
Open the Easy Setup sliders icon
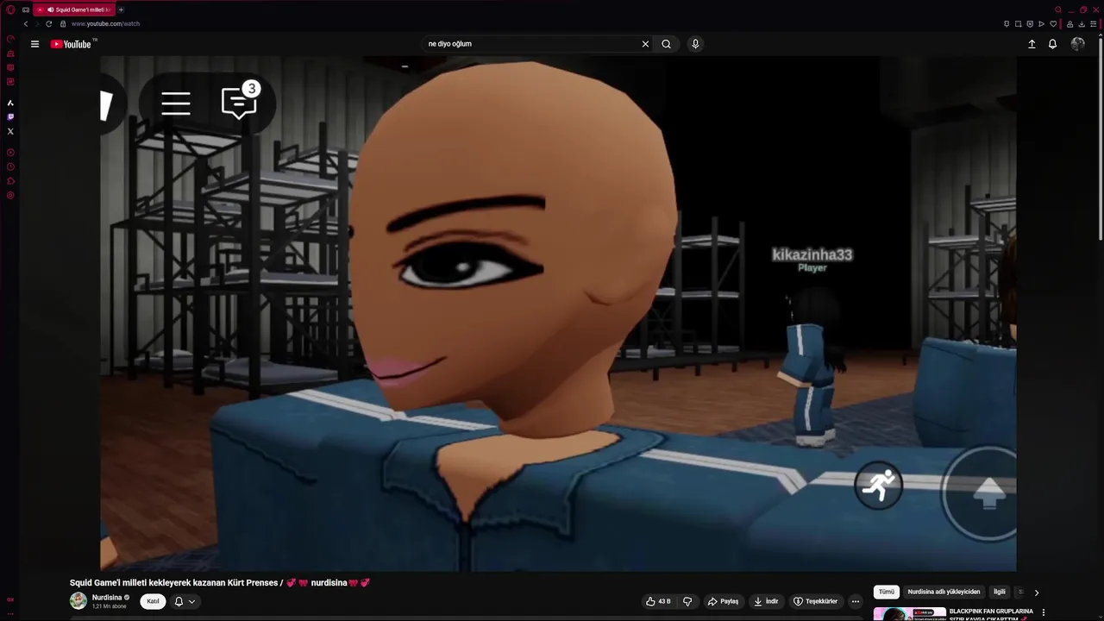(1094, 24)
